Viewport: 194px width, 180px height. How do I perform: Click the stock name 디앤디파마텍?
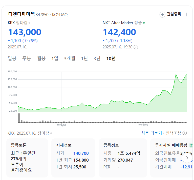click(21, 14)
